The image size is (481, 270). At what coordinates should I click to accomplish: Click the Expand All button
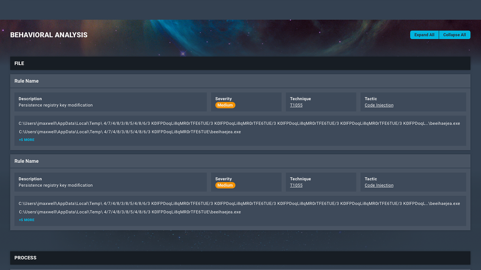(424, 35)
